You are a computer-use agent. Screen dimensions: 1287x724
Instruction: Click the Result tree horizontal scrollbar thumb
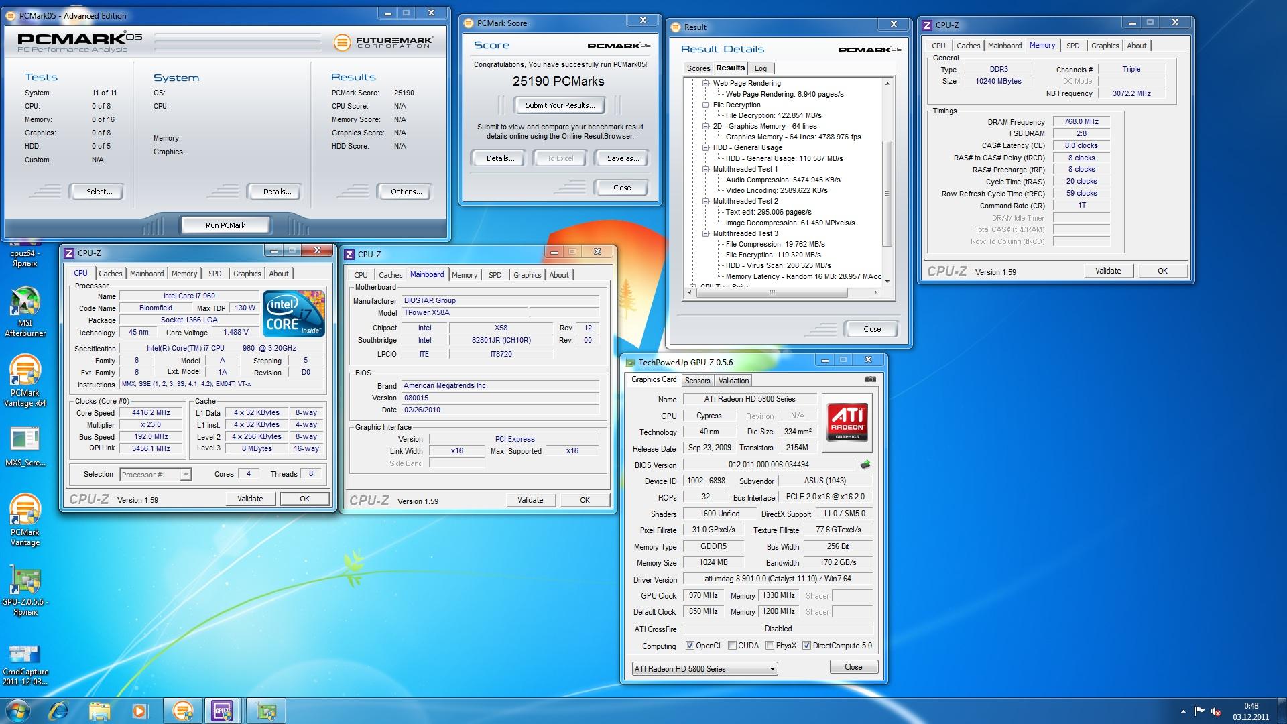[771, 292]
